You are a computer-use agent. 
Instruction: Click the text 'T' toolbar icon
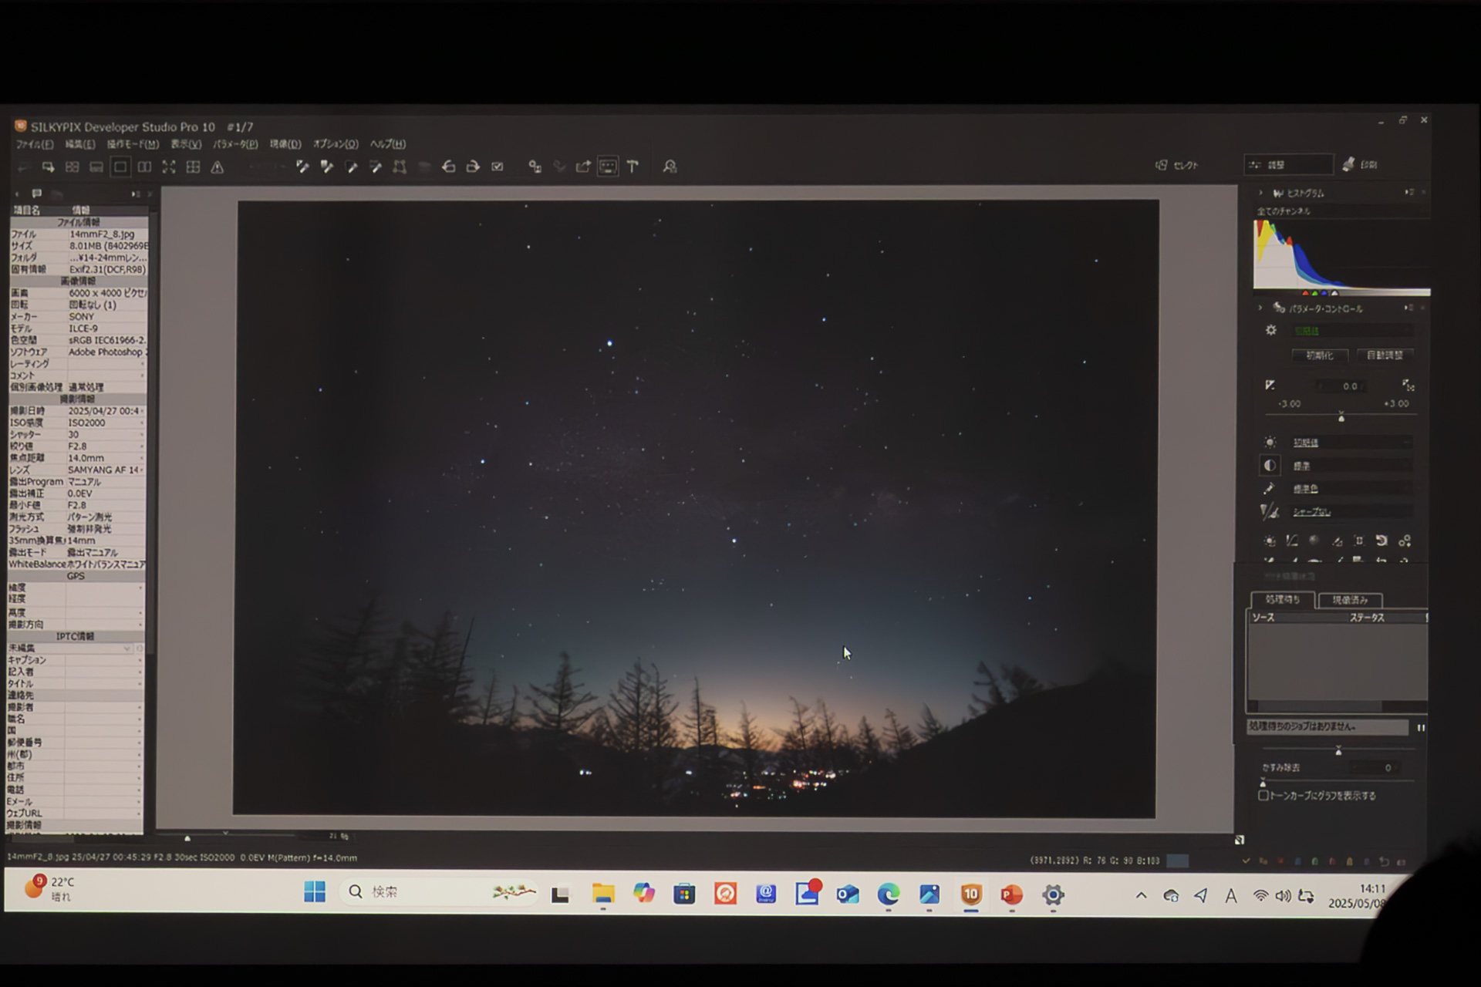[x=633, y=167]
